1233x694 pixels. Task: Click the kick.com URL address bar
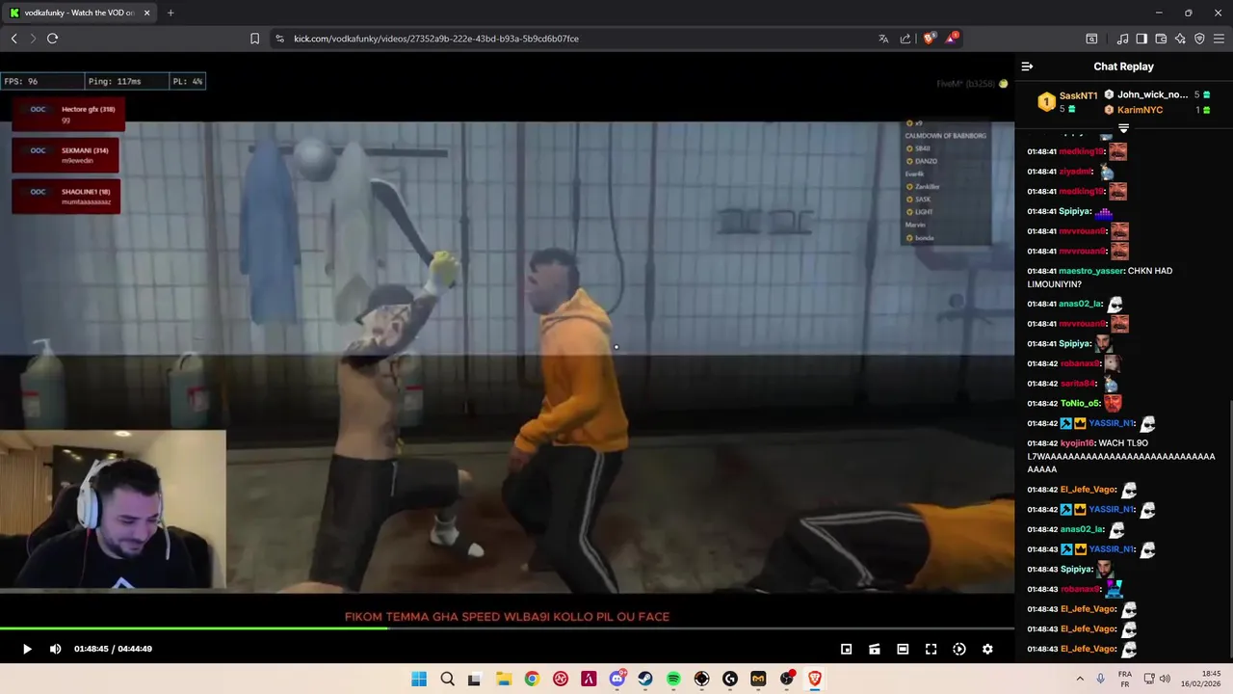(x=568, y=39)
